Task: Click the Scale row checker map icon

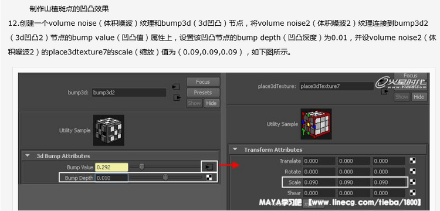Action: 412,182
